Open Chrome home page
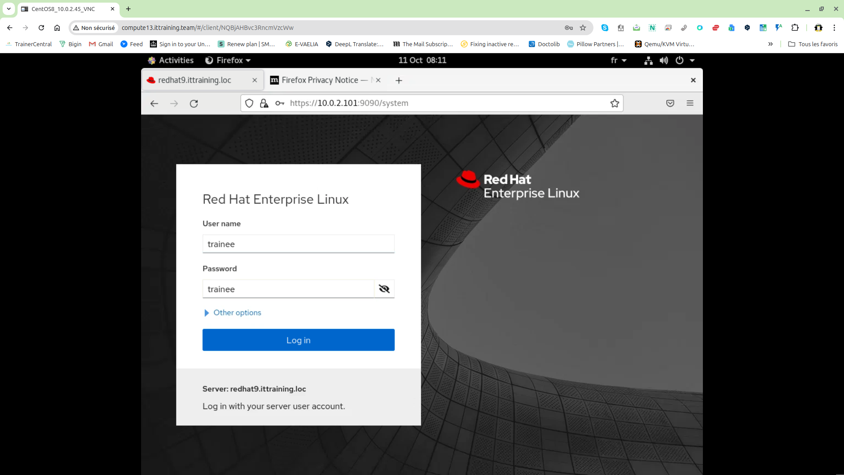 57,28
